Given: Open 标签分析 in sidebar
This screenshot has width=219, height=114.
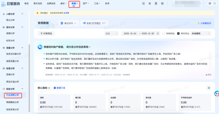Looking at the screenshot, I should [x=10, y=41].
